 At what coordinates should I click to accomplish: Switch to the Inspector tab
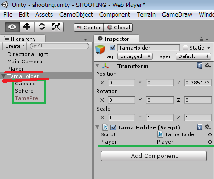[x=116, y=39]
